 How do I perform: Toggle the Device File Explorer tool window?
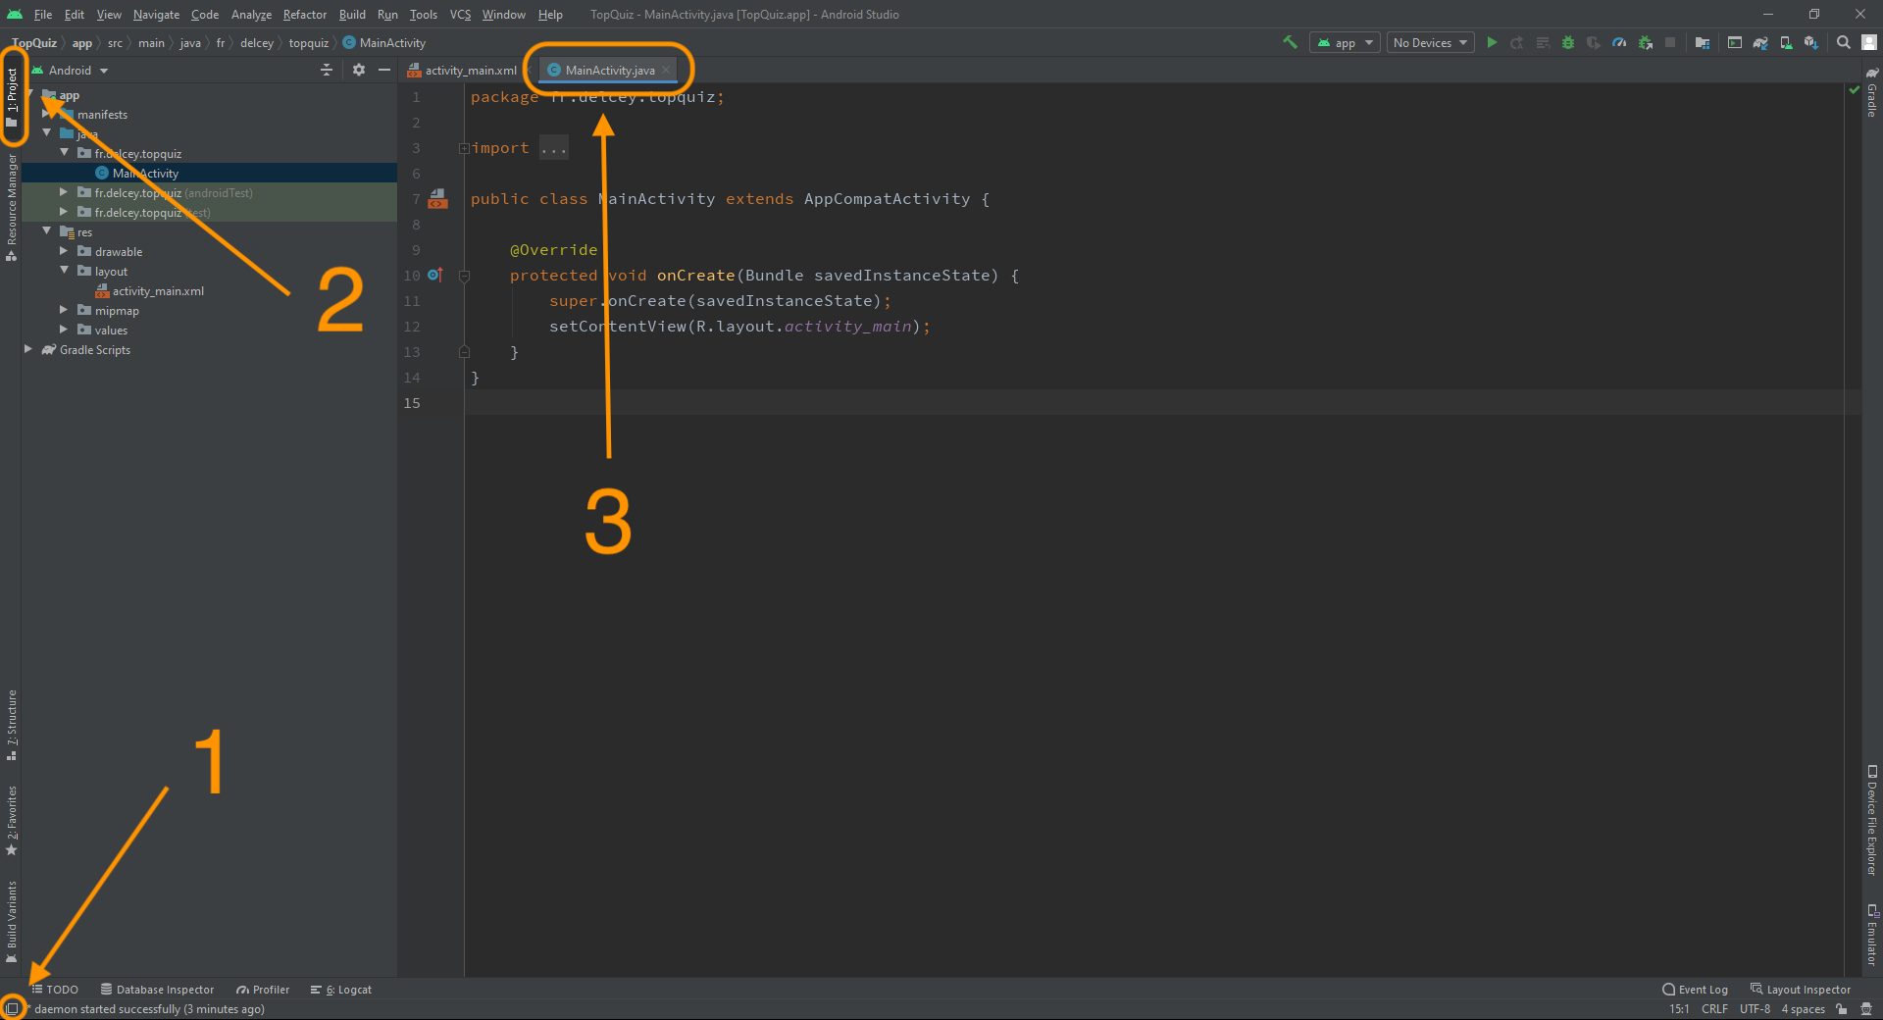click(x=1871, y=820)
